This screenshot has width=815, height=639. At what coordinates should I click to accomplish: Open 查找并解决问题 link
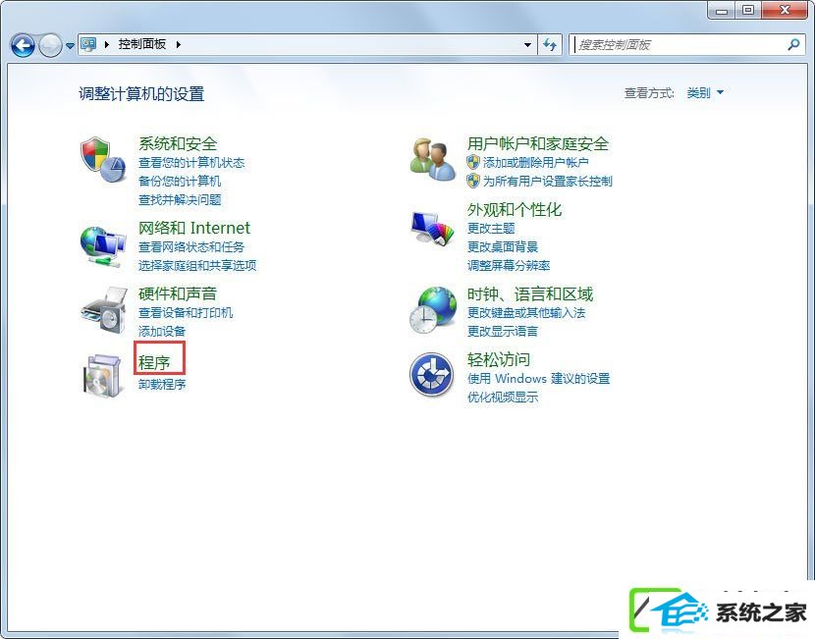click(180, 200)
